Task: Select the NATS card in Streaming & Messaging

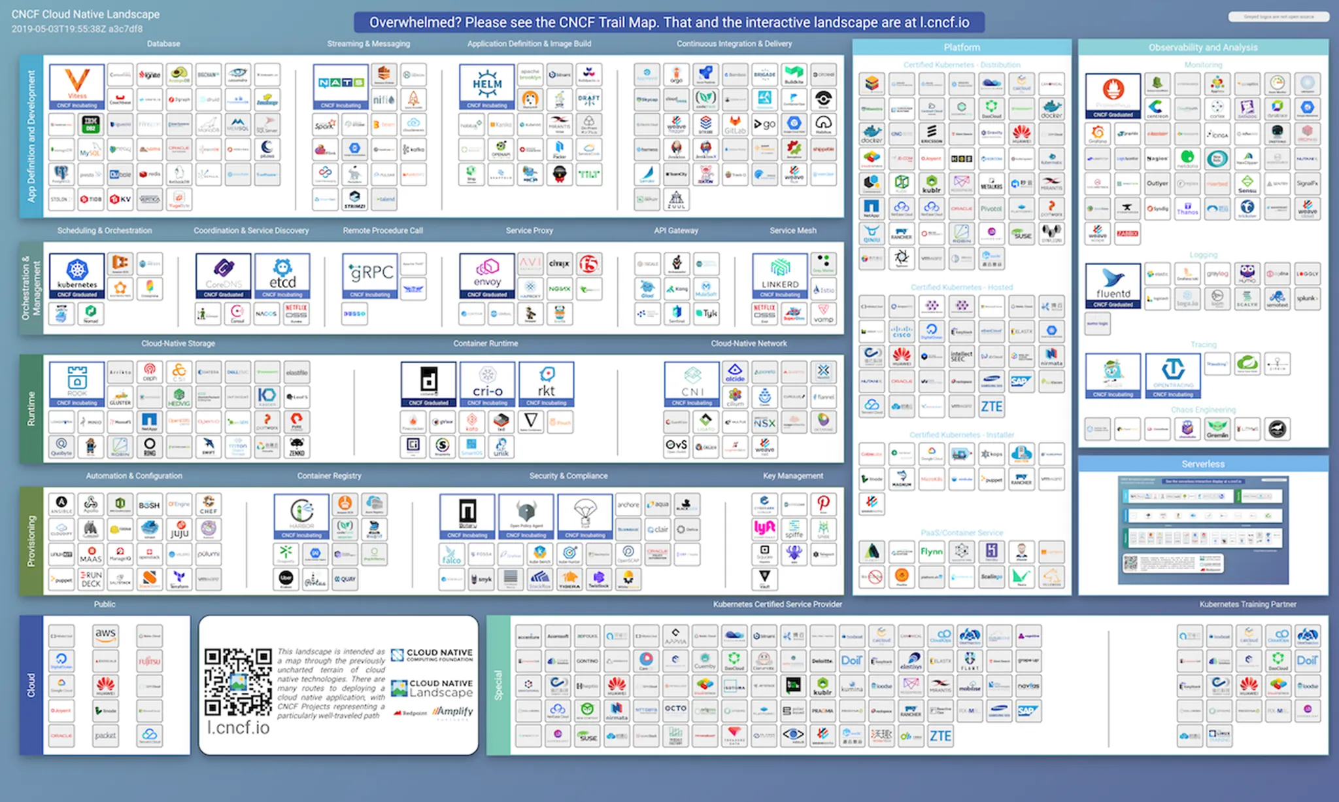Action: click(341, 86)
